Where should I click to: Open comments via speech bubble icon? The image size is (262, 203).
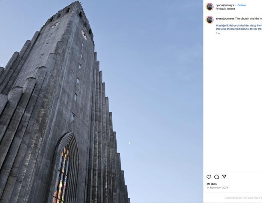point(216,177)
